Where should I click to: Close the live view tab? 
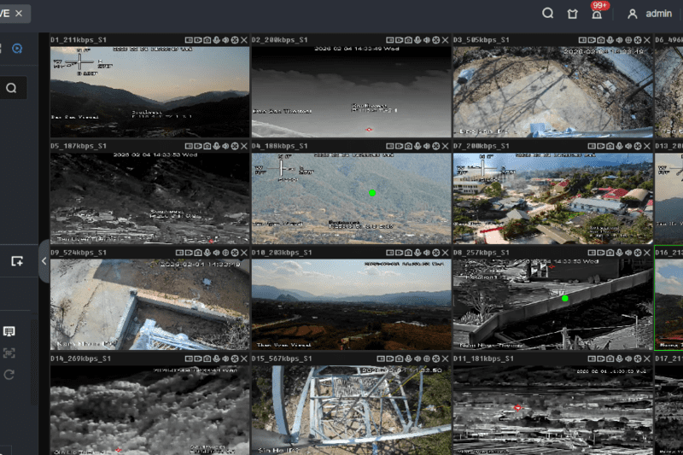[x=19, y=14]
